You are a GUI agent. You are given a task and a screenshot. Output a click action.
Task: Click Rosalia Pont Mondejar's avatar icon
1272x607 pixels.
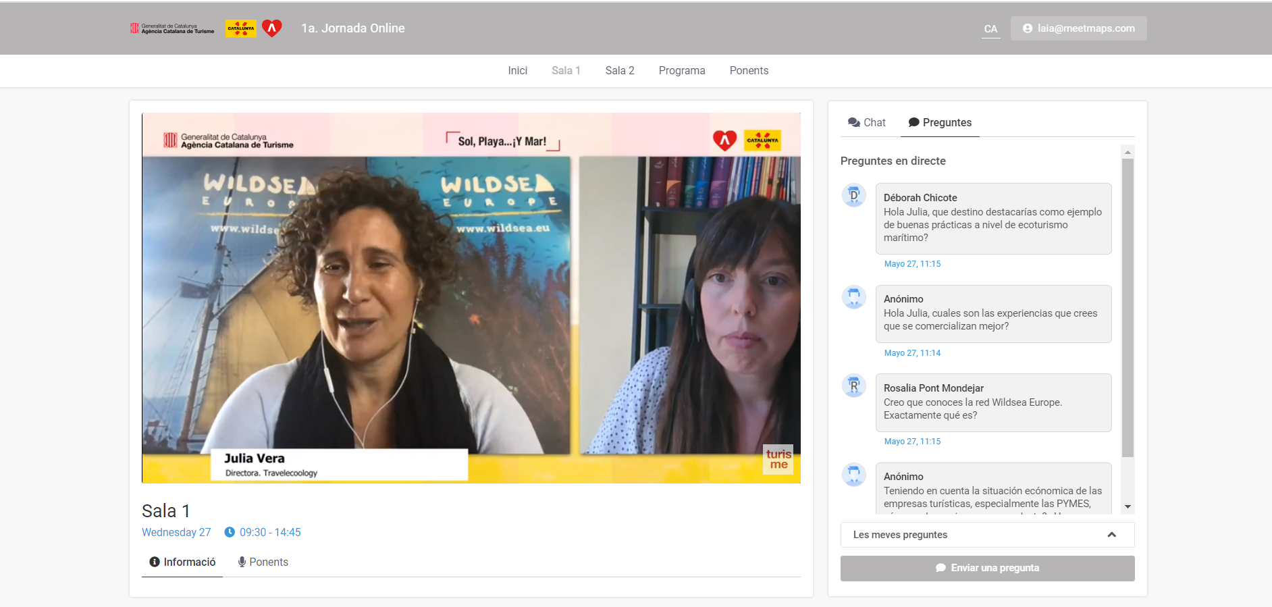point(854,386)
